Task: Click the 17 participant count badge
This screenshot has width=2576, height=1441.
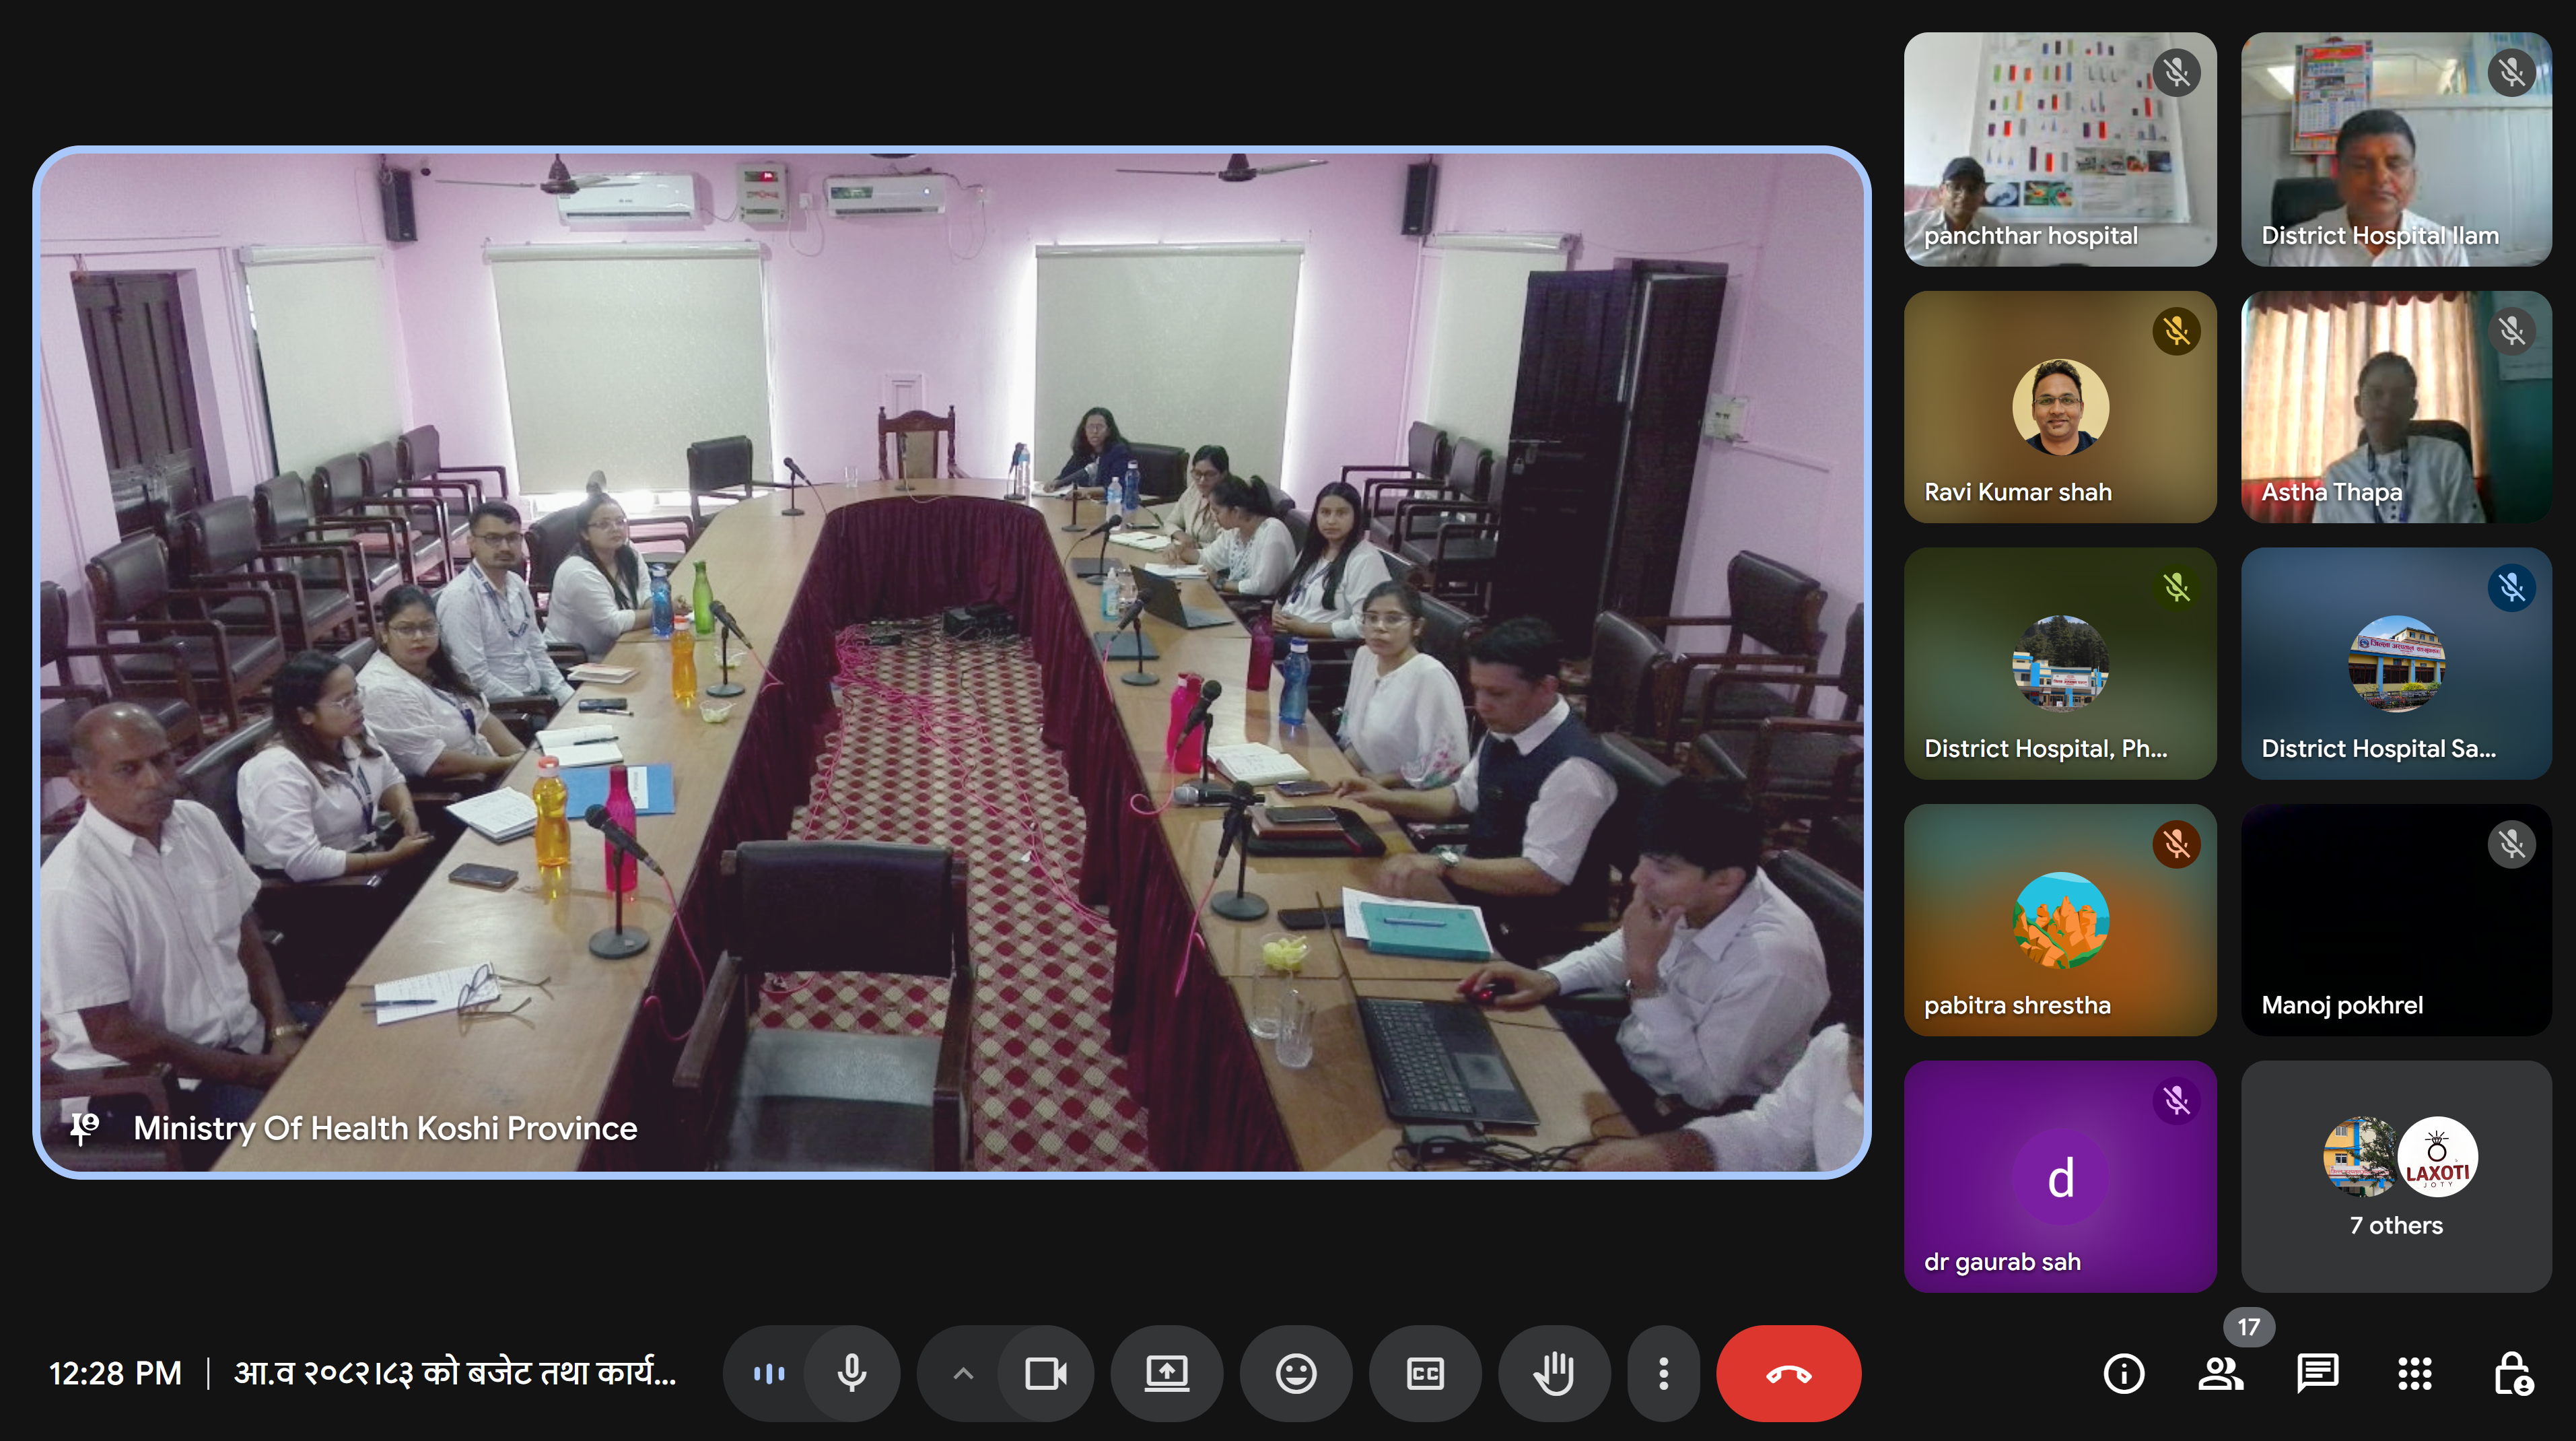Action: pyautogui.click(x=2249, y=1327)
